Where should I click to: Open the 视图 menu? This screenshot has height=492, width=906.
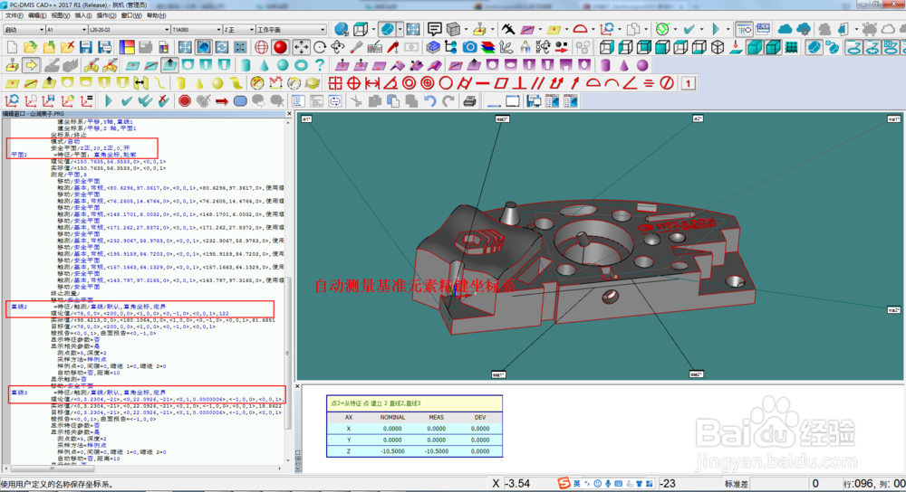point(61,15)
